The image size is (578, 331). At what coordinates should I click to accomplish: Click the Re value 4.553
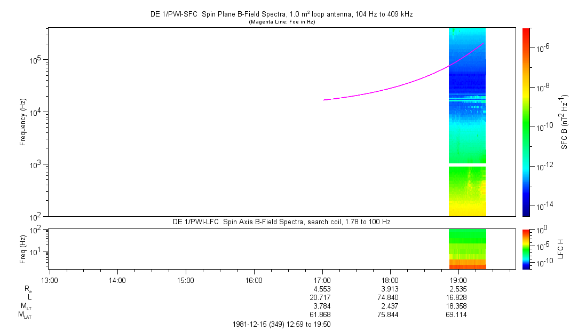click(x=322, y=288)
